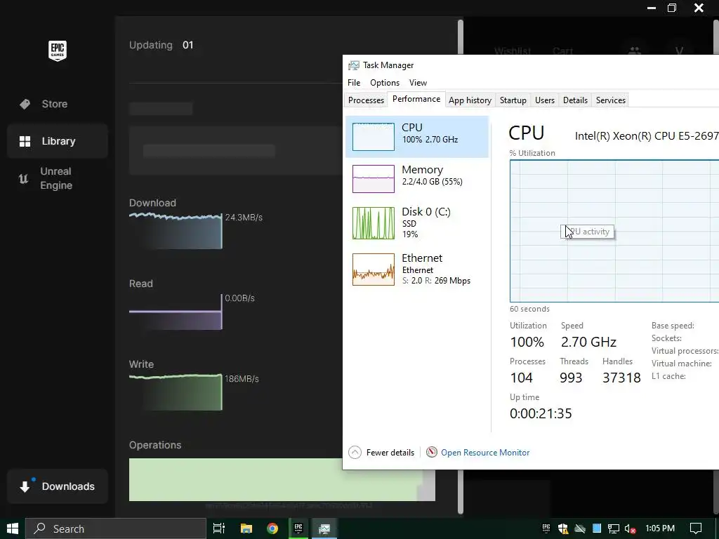
Task: Click the Operations progress bar
Action: (x=282, y=479)
